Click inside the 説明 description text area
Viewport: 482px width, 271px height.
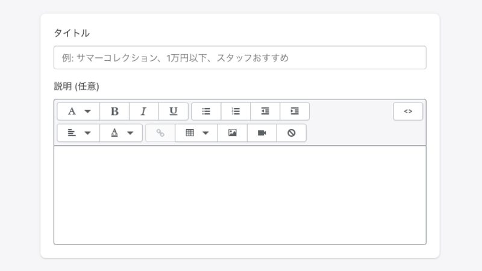[240, 195]
